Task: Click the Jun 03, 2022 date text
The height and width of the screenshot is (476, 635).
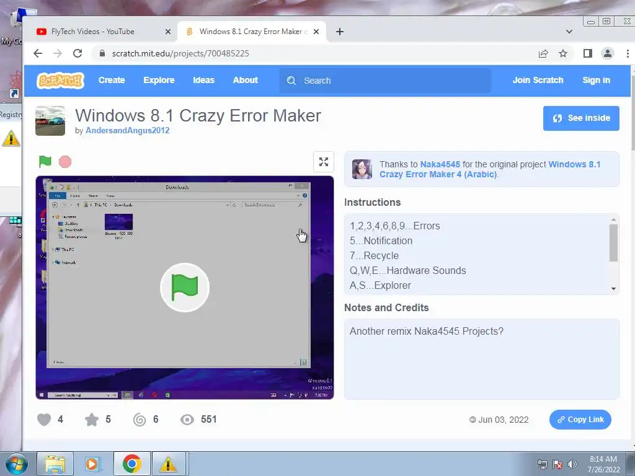Action: click(504, 420)
